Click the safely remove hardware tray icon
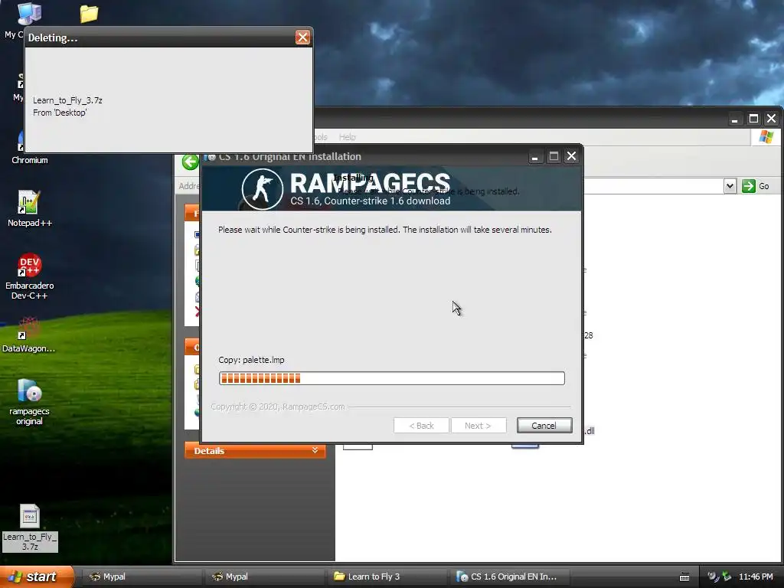 point(727,577)
